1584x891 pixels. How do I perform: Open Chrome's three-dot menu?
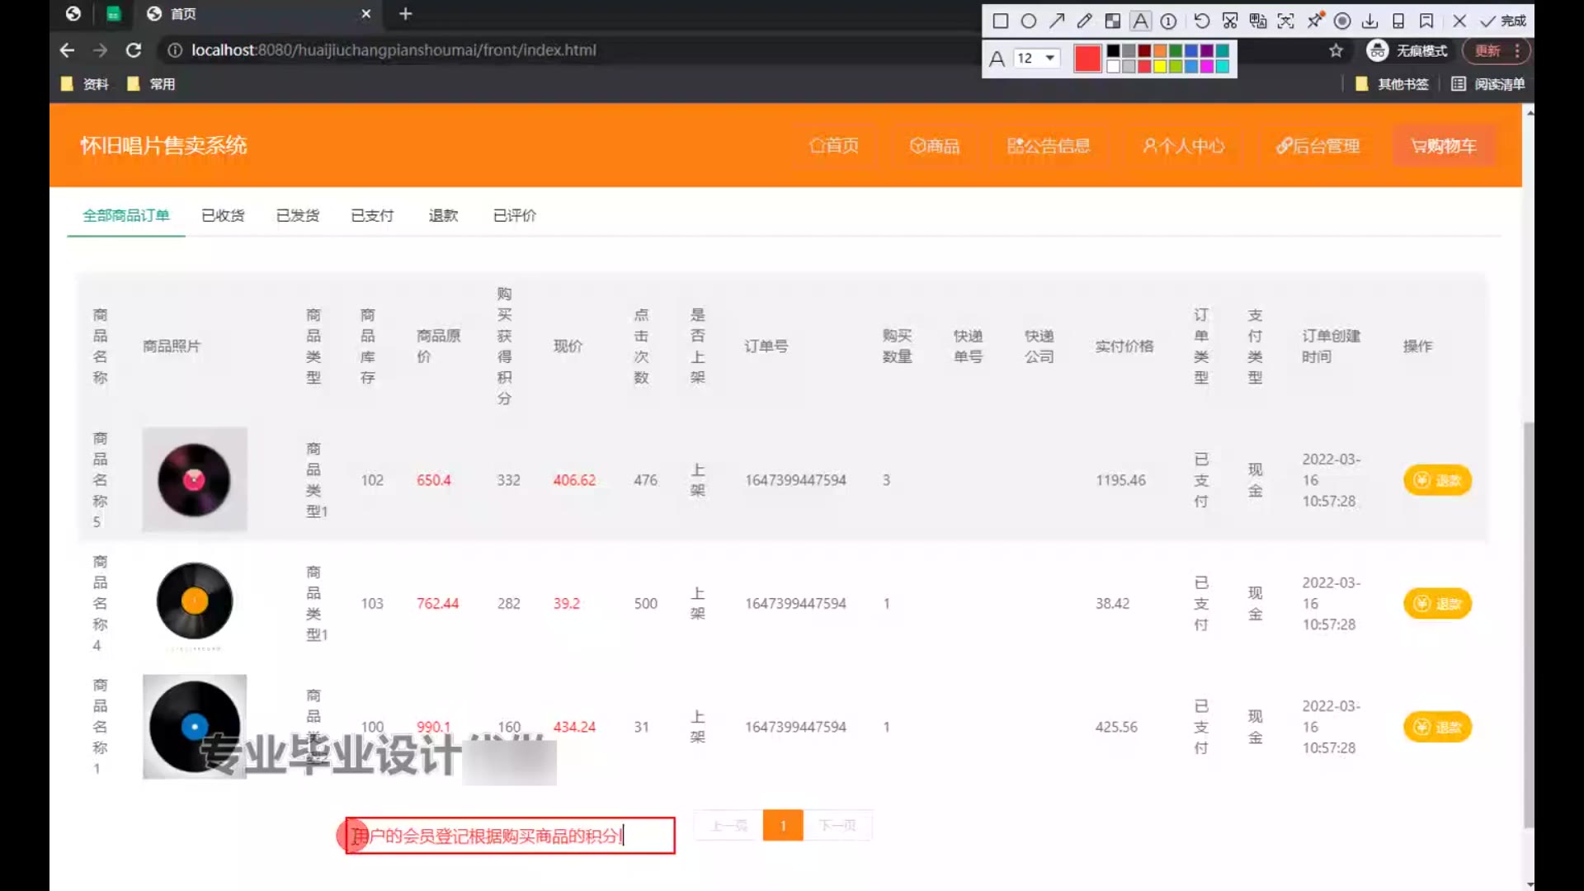point(1517,50)
